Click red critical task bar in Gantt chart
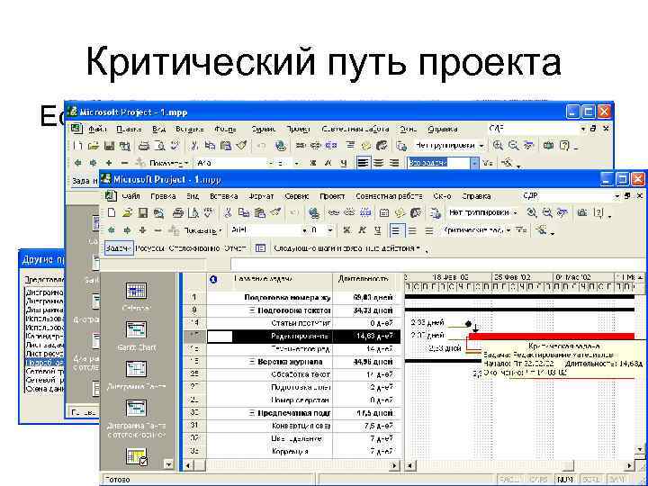Image resolution: width=648 pixels, height=486 pixels. click(552, 336)
